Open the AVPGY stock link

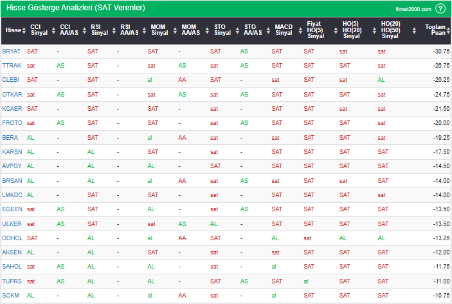[x=12, y=166]
